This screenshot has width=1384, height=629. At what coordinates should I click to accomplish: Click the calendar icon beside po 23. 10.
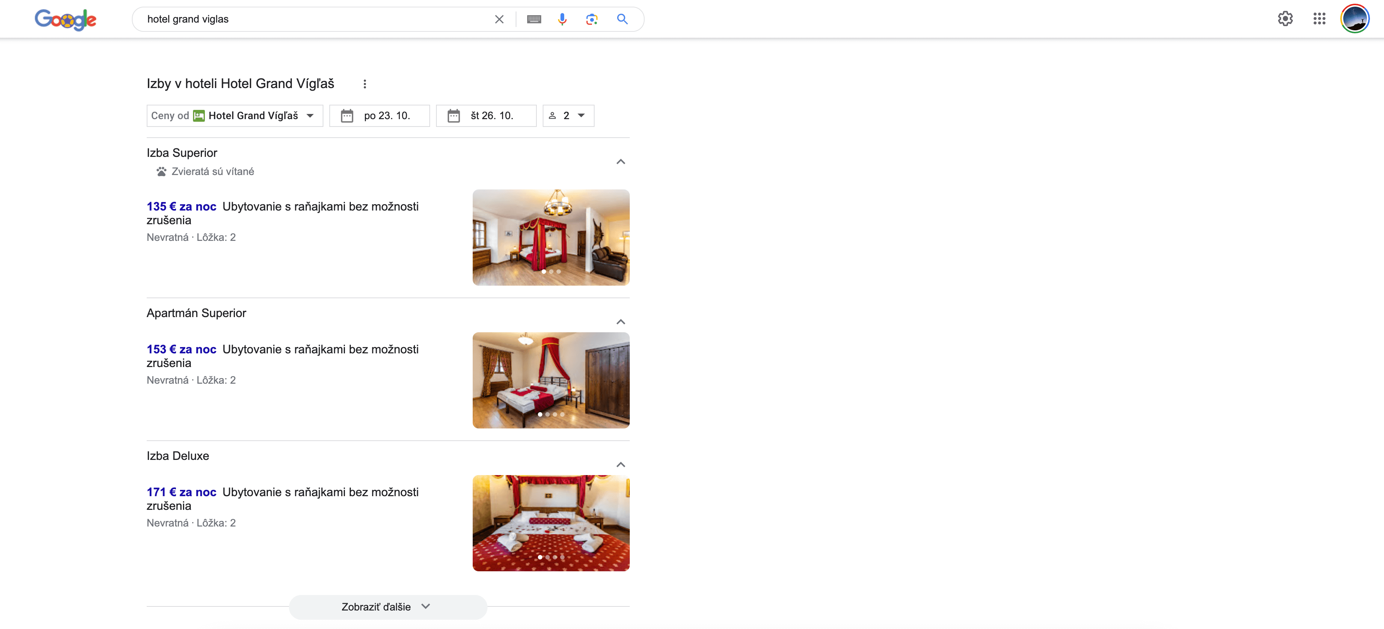point(347,116)
